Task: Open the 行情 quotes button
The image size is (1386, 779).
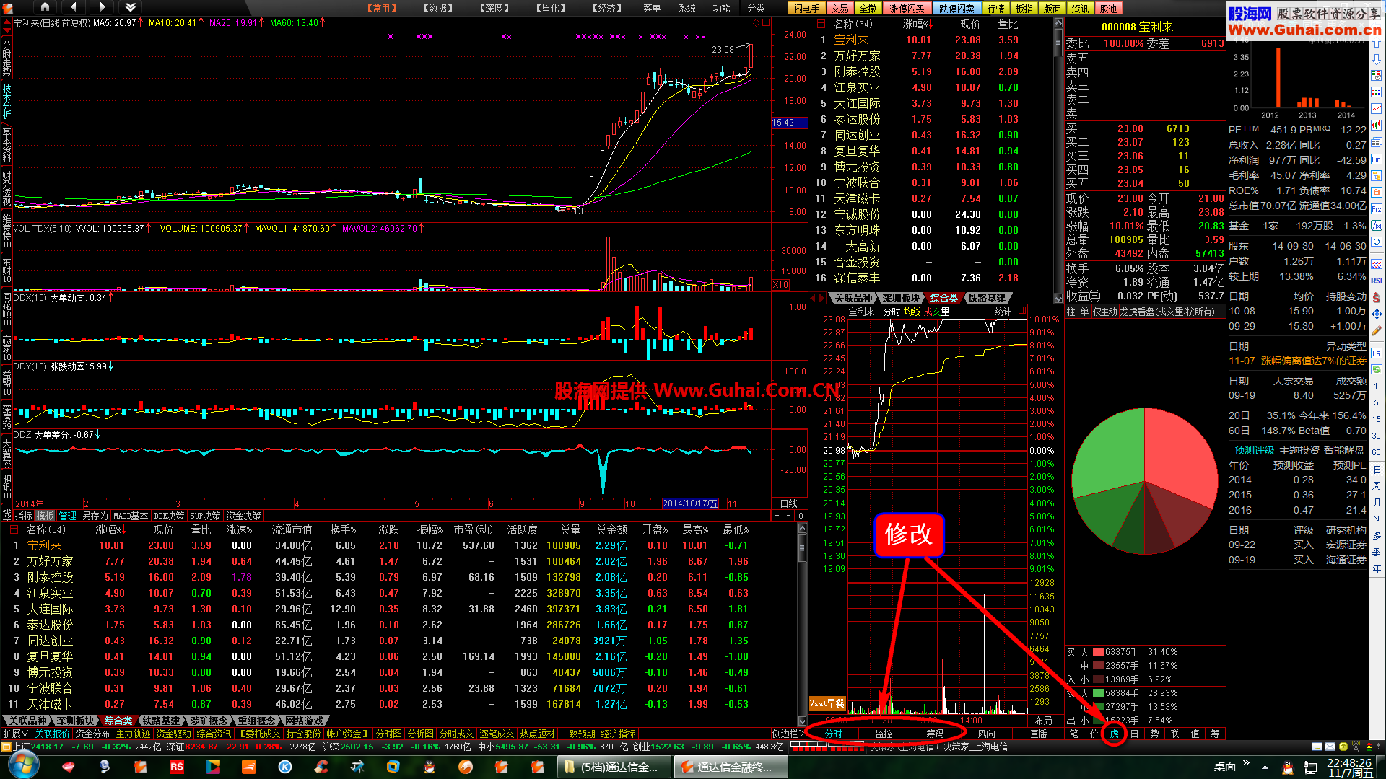Action: [995, 9]
